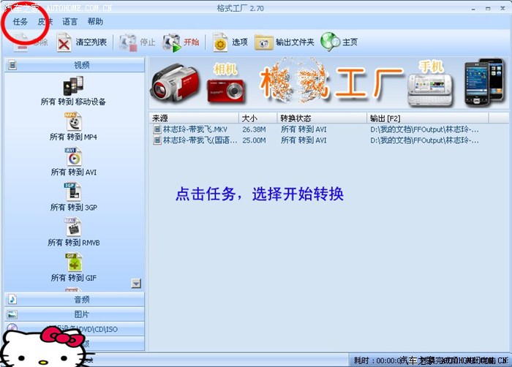Open the 帮助 menu

[x=95, y=22]
